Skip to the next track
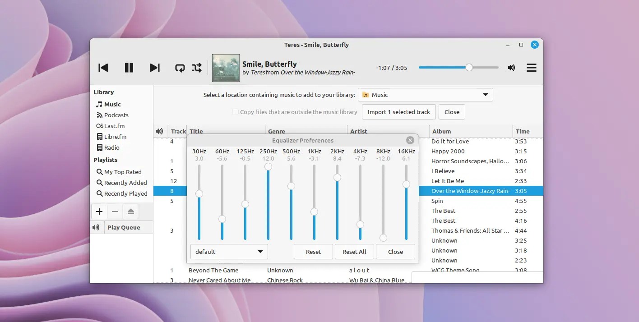This screenshot has height=322, width=639. click(155, 68)
